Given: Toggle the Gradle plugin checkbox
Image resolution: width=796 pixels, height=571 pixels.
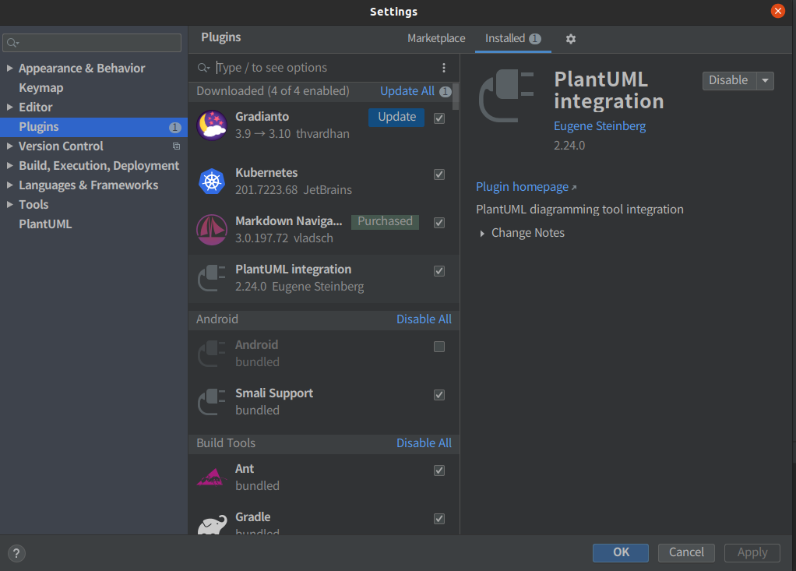Looking at the screenshot, I should 439,519.
